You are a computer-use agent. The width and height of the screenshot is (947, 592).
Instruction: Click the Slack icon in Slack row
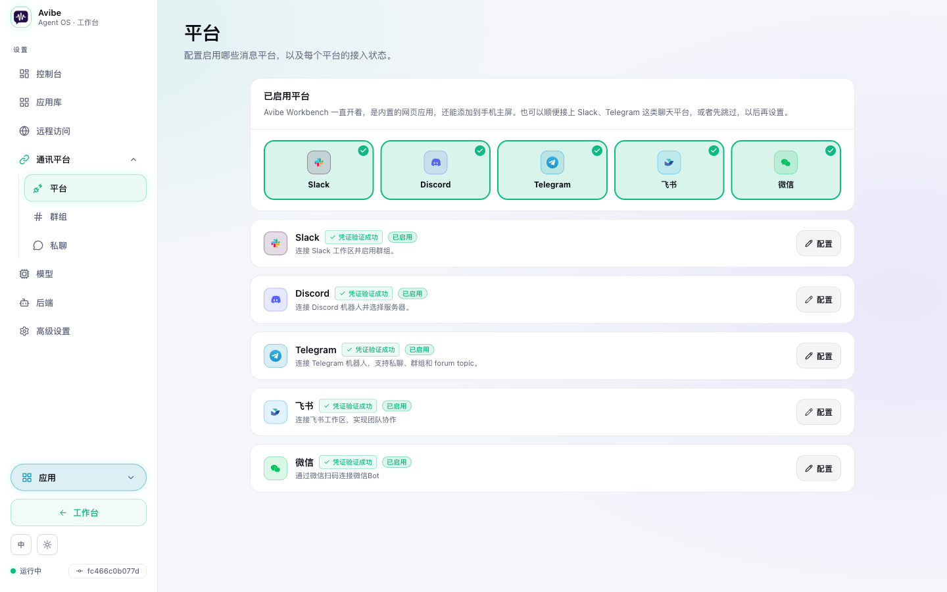(x=276, y=243)
